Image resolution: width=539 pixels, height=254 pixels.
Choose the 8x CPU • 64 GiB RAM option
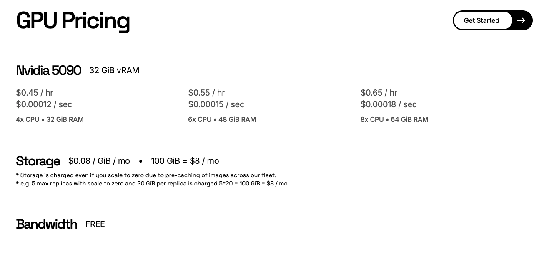point(394,119)
